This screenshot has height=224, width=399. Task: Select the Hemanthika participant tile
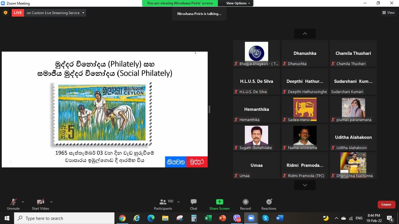pyautogui.click(x=256, y=109)
